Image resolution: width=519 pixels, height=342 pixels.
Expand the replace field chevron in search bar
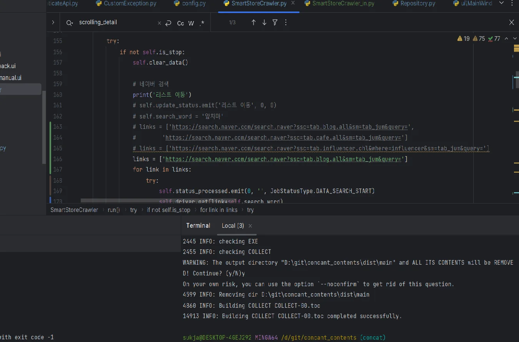53,23
